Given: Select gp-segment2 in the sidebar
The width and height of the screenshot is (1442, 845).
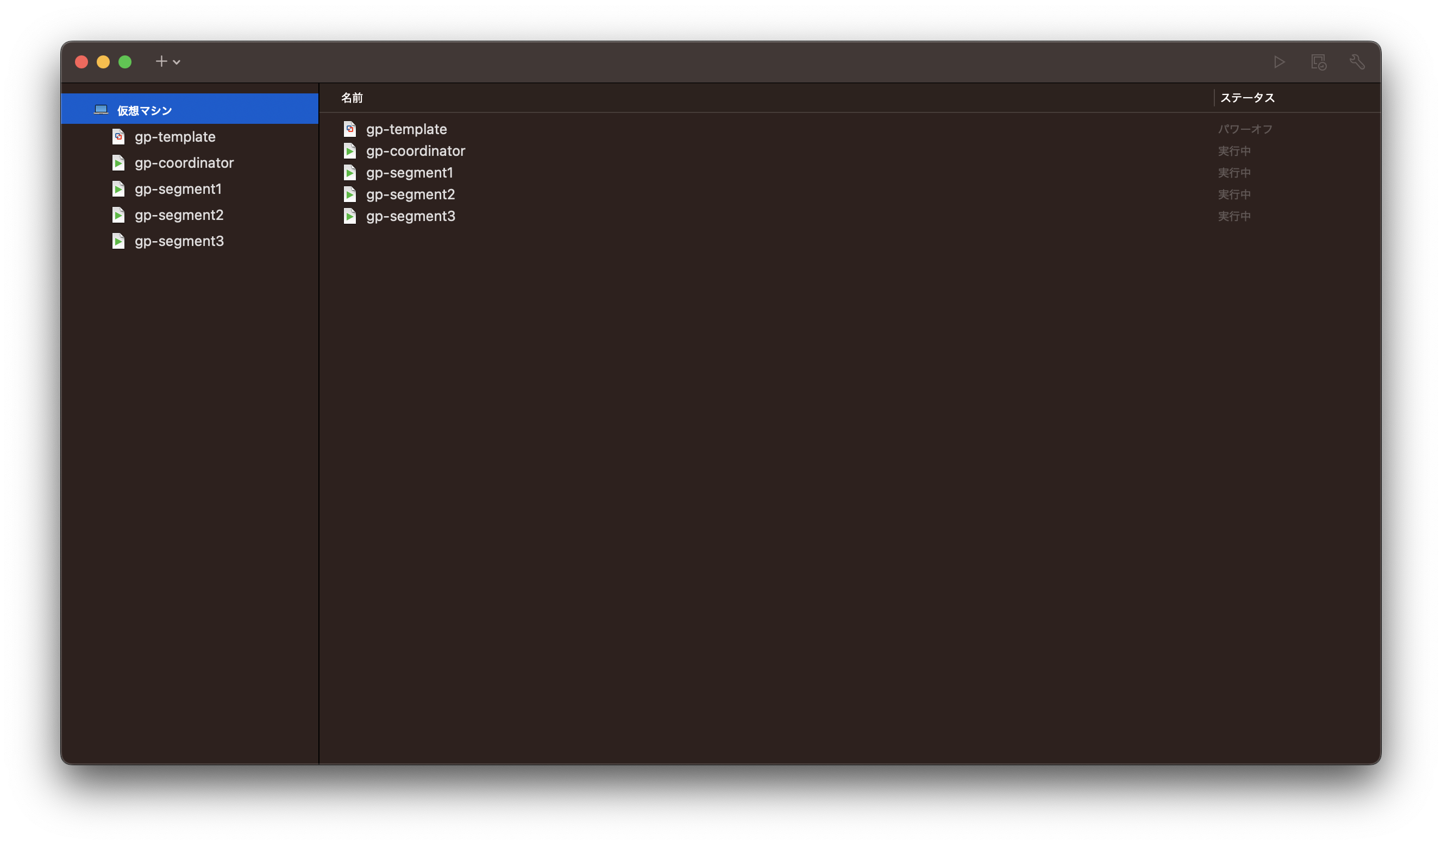Looking at the screenshot, I should (179, 215).
